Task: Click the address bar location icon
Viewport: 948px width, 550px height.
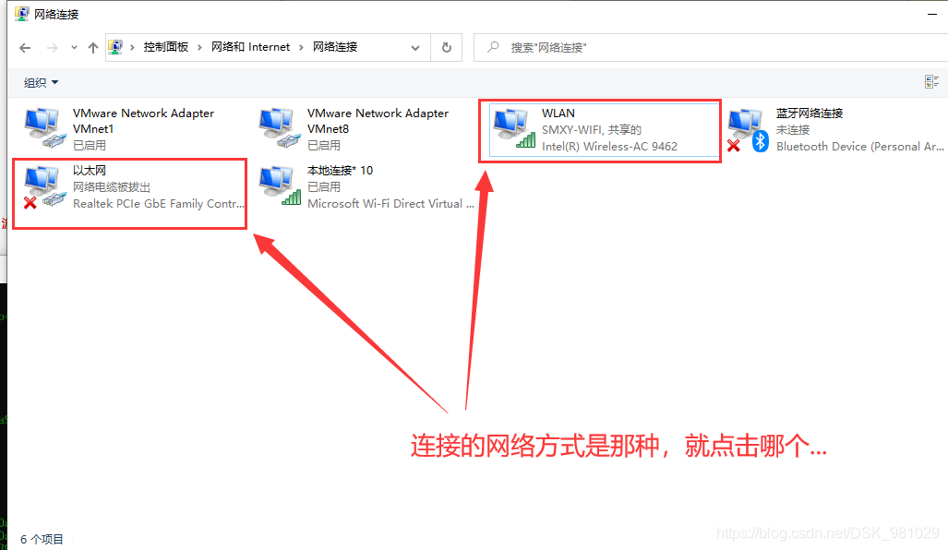Action: click(x=115, y=46)
